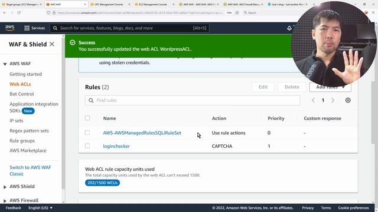Open rules table settings gear
This screenshot has height=212, width=378.
click(x=348, y=100)
